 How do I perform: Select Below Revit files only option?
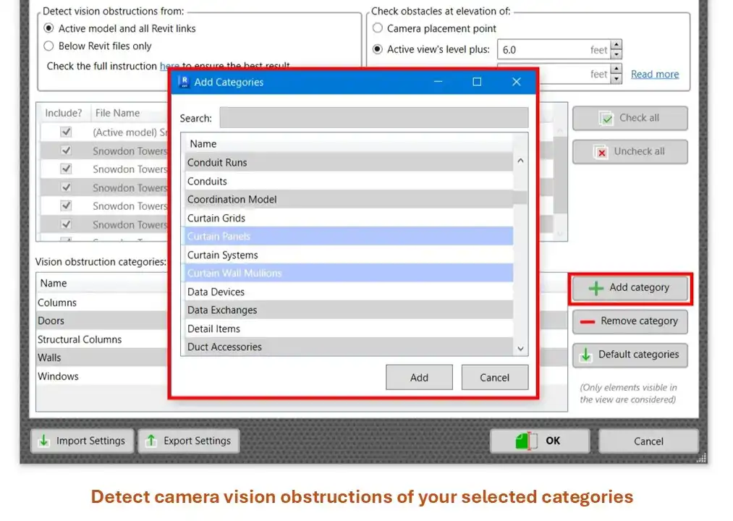click(x=48, y=46)
